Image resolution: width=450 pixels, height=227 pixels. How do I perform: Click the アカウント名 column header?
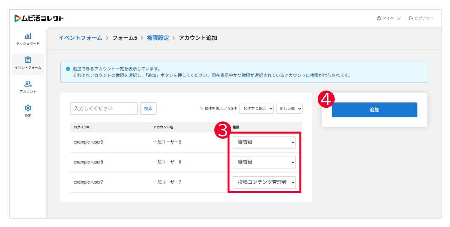click(x=163, y=127)
